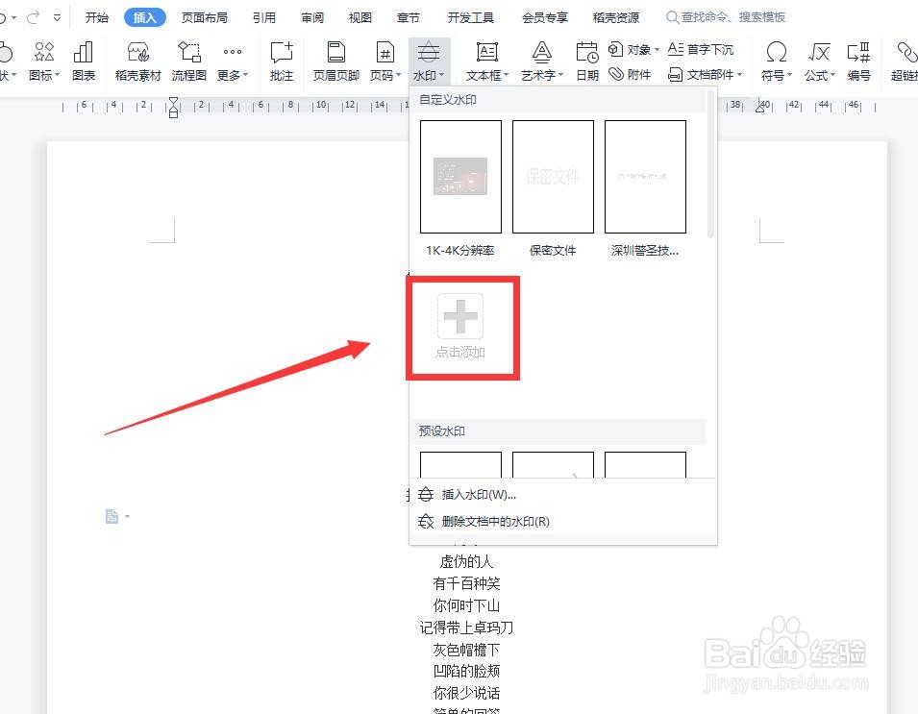Insert WordArt via the 艺术字 icon

(x=541, y=60)
